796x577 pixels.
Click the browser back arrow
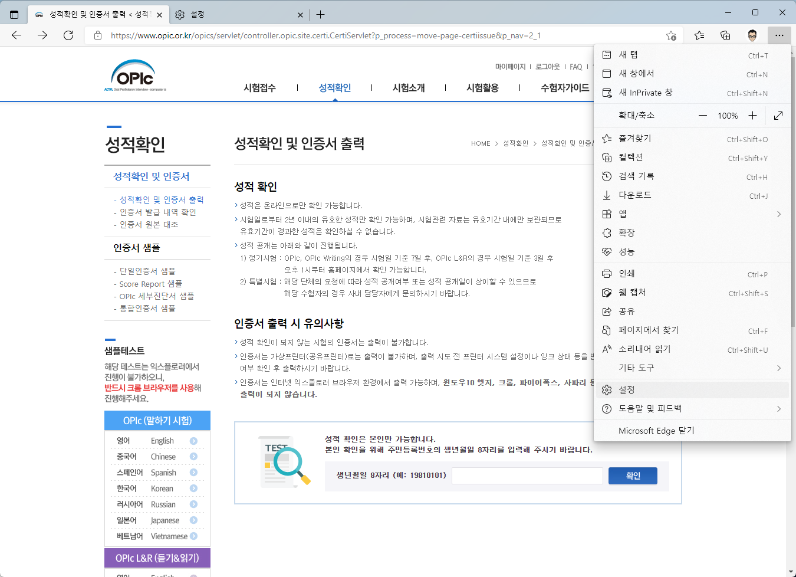click(17, 35)
